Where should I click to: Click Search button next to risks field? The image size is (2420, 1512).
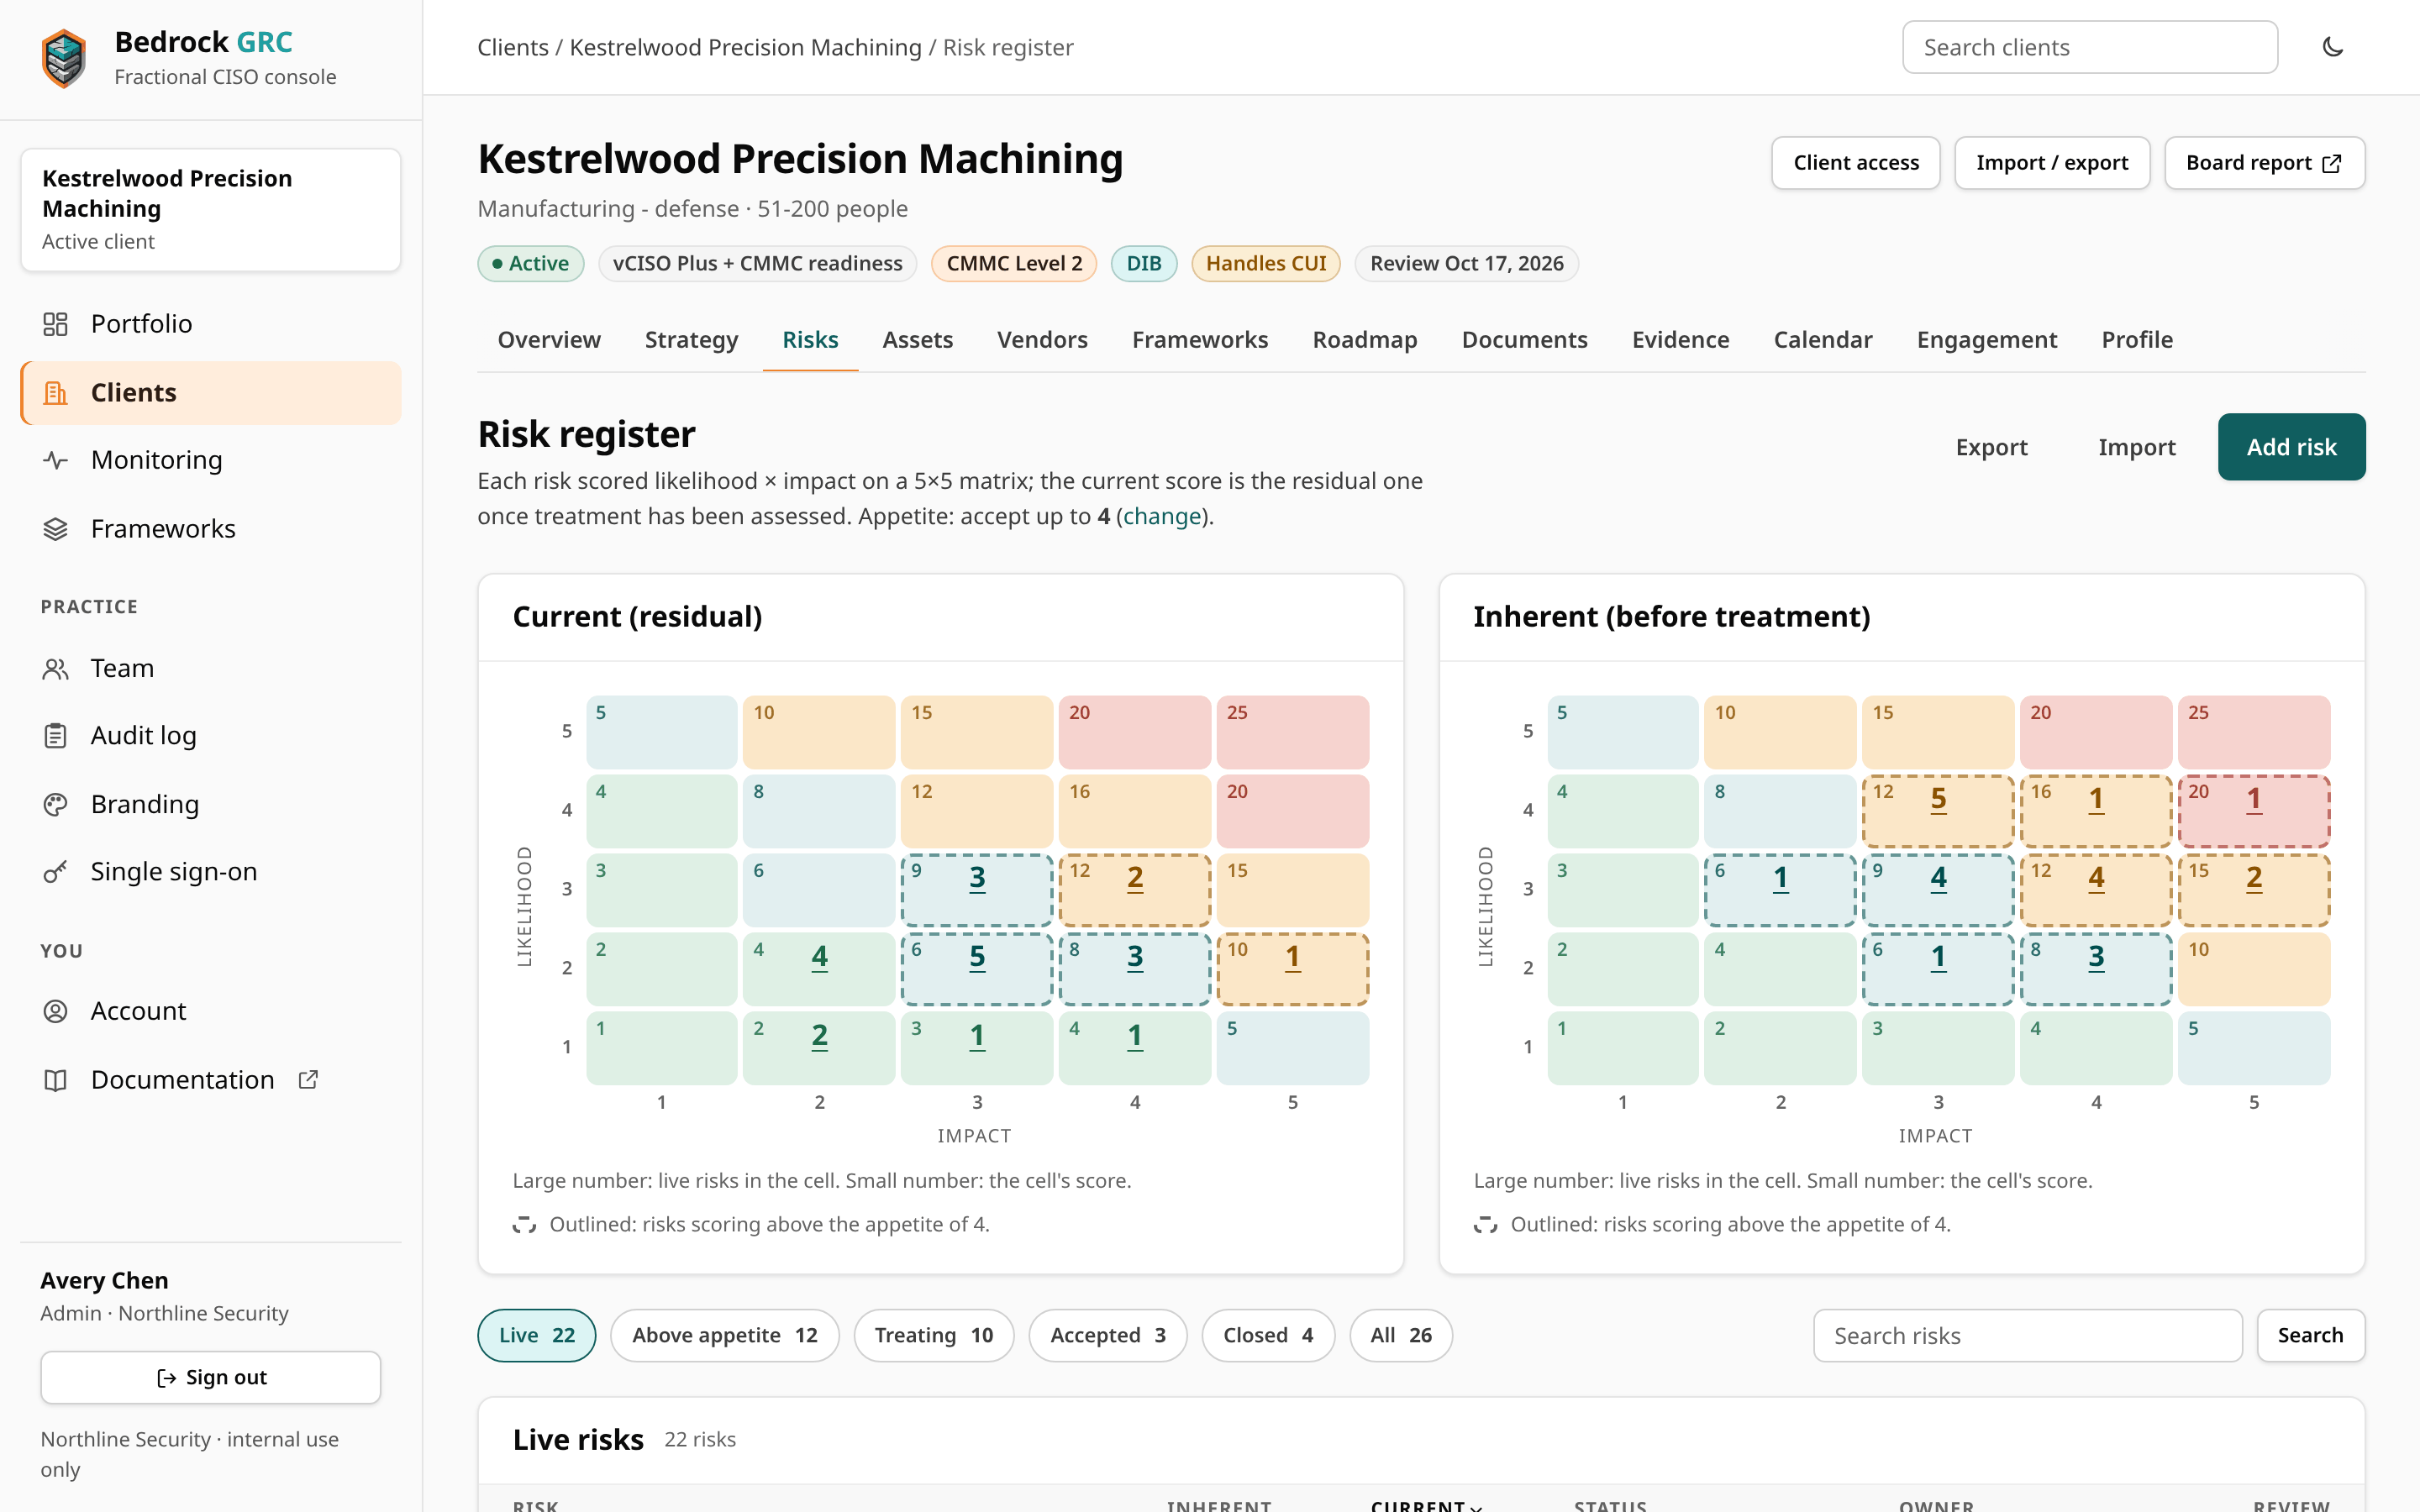(x=2310, y=1335)
